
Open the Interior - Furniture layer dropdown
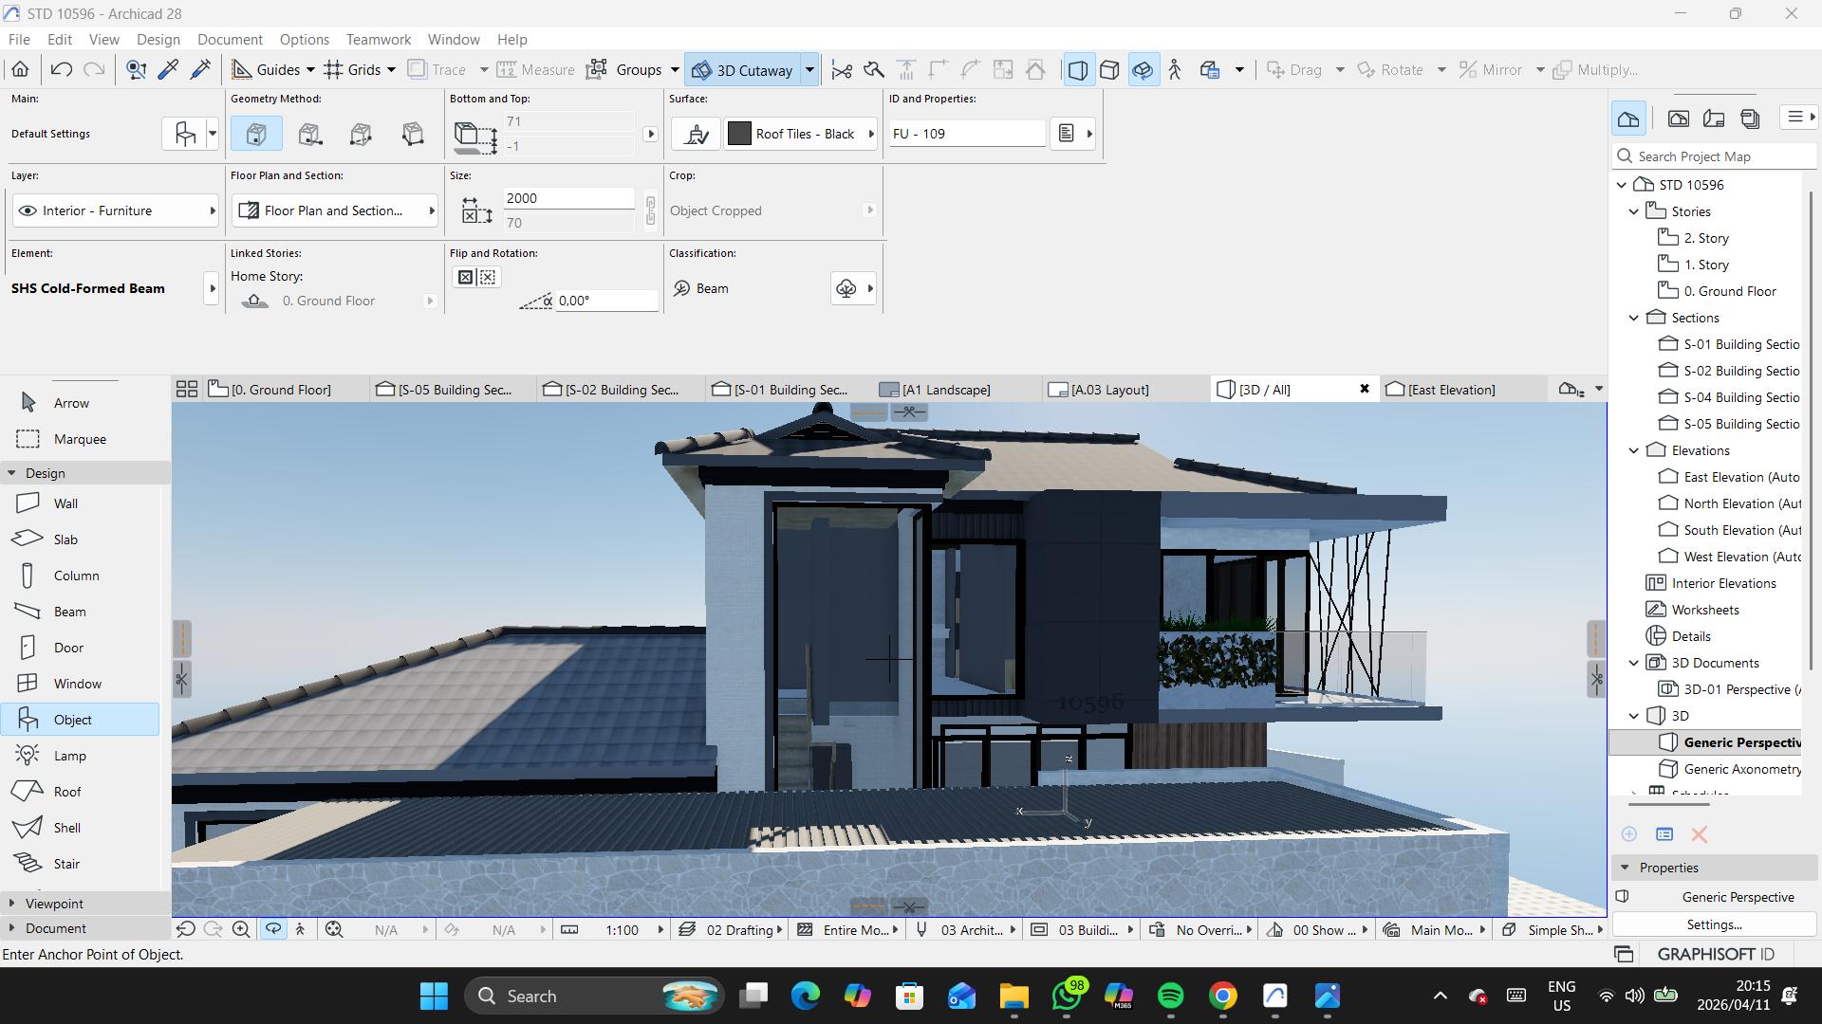(x=114, y=210)
